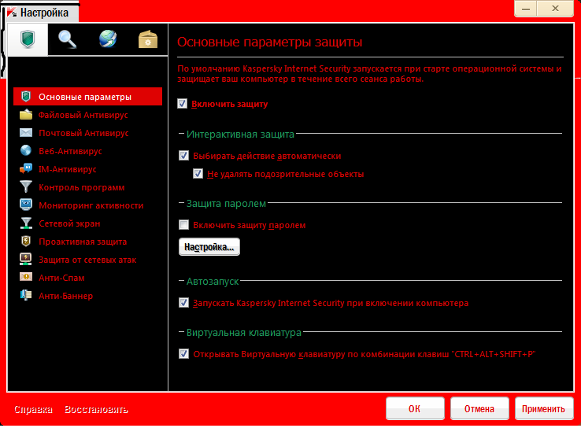Toggle Открывать Виртуальную клавиатуру checkbox
The image size is (581, 428).
pyautogui.click(x=183, y=353)
